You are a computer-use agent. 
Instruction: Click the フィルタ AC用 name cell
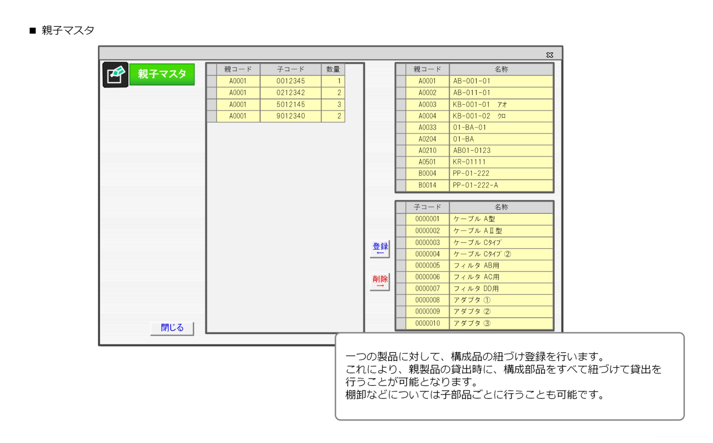coord(501,277)
